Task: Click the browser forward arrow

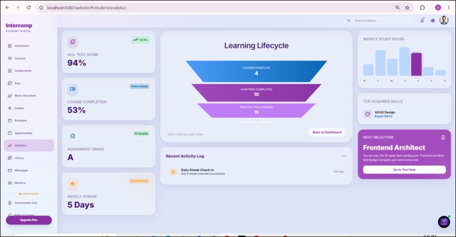Action: pyautogui.click(x=18, y=7)
